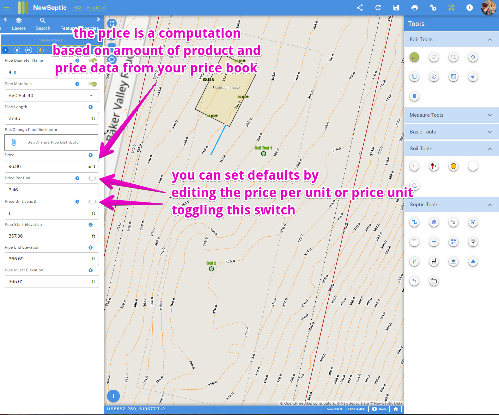
Task: Click the info icon beside Price label
Action: click(91, 155)
